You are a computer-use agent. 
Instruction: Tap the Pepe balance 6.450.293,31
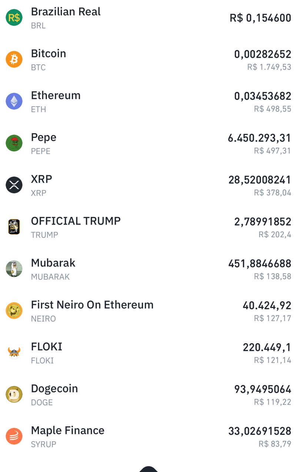tap(259, 138)
